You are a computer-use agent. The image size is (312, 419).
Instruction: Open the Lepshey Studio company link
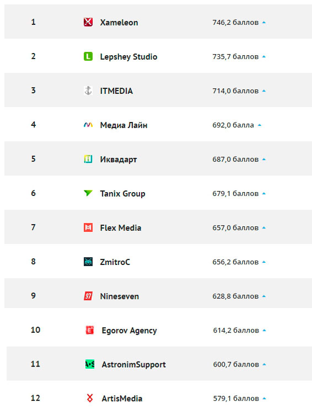coord(128,57)
